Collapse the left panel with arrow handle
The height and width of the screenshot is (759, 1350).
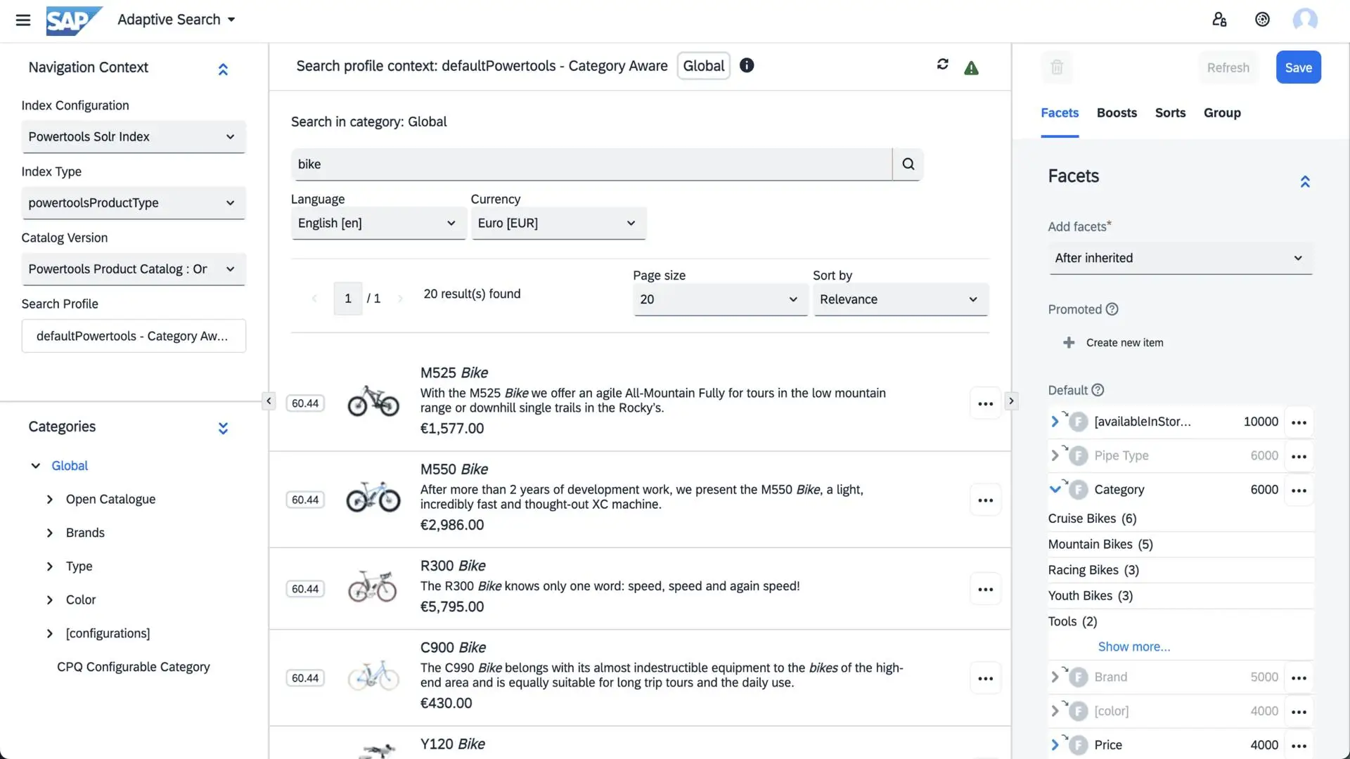pyautogui.click(x=269, y=401)
